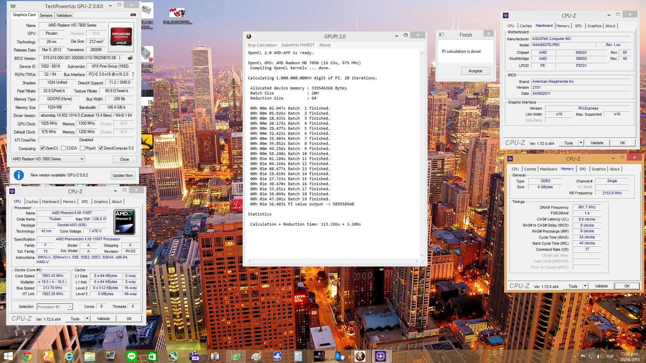646x363 pixels.
Task: Click Aceptar in Finish dialog
Action: click(x=475, y=71)
